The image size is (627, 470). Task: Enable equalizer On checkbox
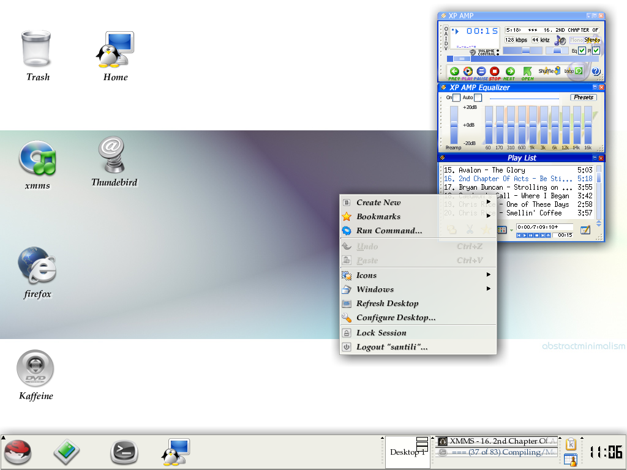[456, 97]
